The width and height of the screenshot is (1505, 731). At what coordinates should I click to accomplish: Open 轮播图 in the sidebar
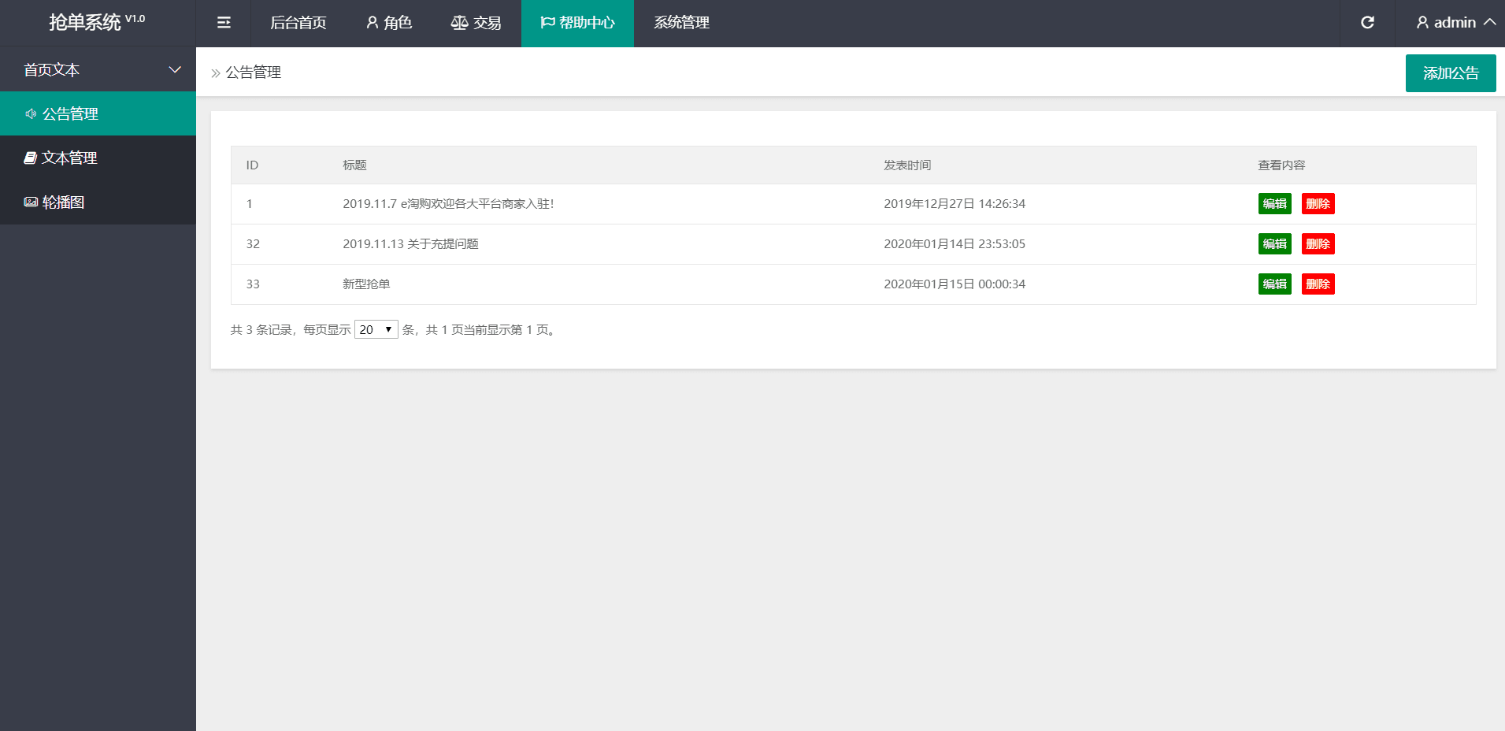pyautogui.click(x=98, y=202)
